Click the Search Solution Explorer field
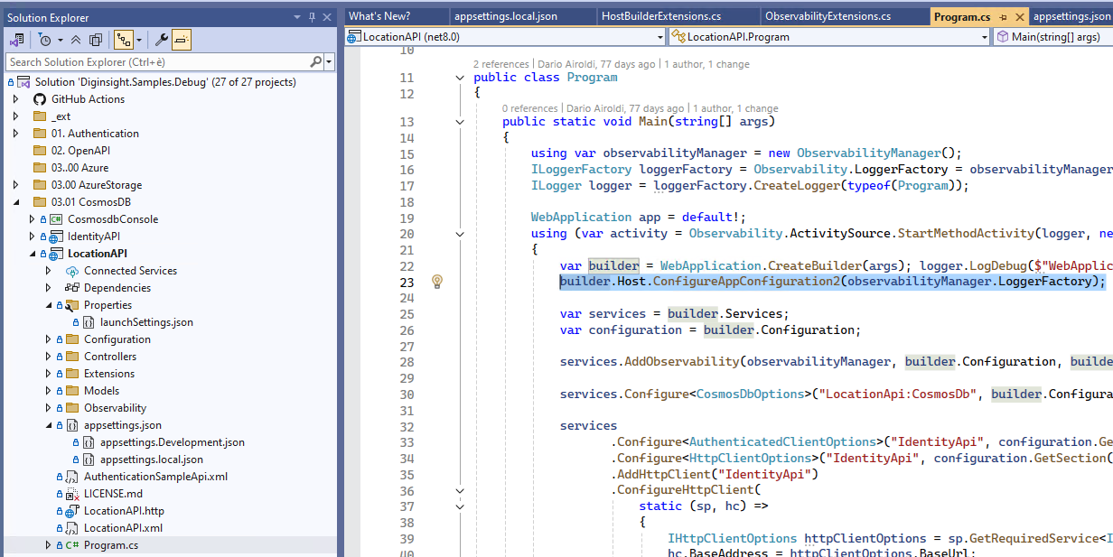The image size is (1113, 557). pyautogui.click(x=158, y=62)
